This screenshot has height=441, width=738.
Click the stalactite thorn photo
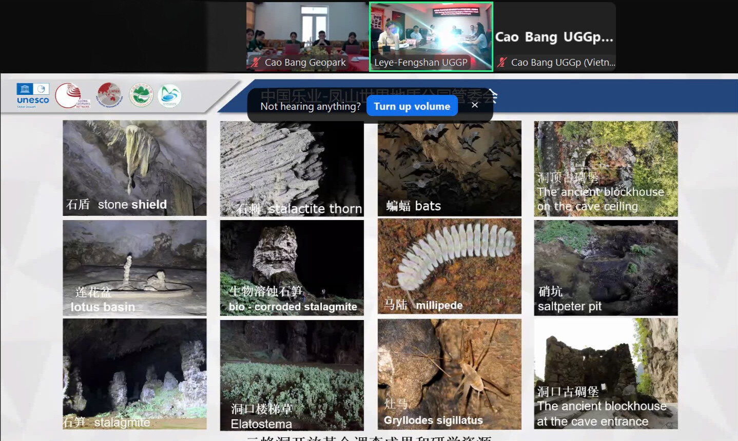pos(292,169)
